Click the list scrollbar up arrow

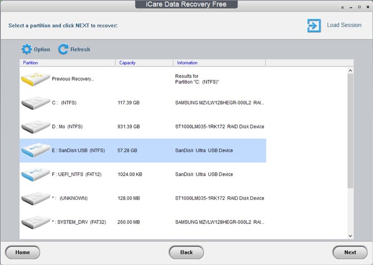pos(350,71)
